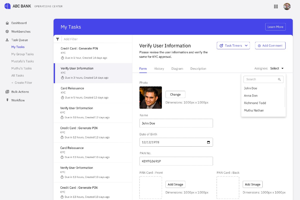300x200 pixels.
Task: Click the PAN No. input field
Action: click(176, 161)
